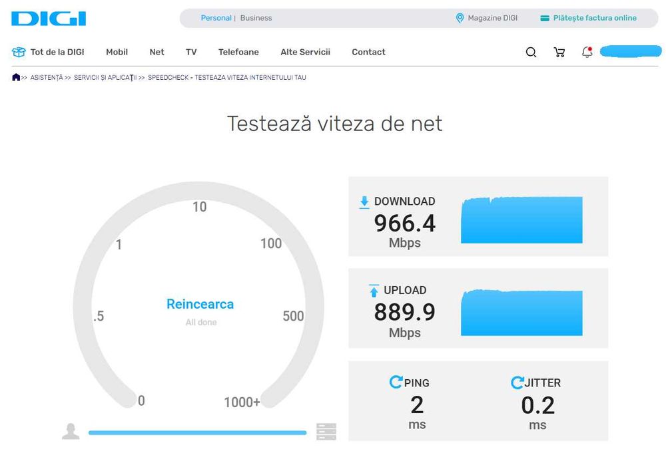
Task: Click the download speed graph
Action: (x=521, y=220)
